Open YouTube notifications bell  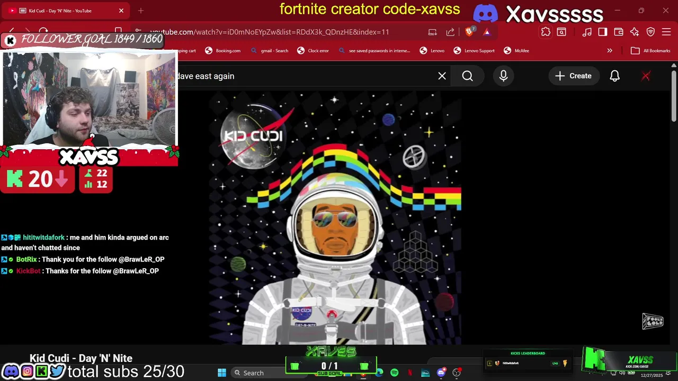click(x=615, y=76)
